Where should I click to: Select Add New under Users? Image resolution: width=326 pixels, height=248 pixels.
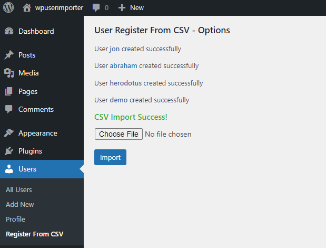(x=20, y=204)
